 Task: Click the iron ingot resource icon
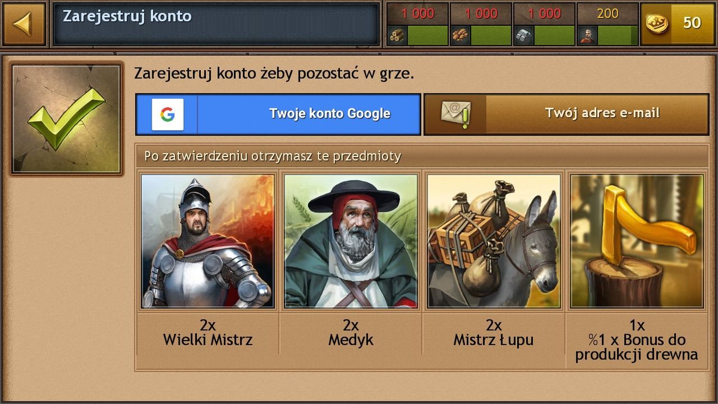coord(524,36)
